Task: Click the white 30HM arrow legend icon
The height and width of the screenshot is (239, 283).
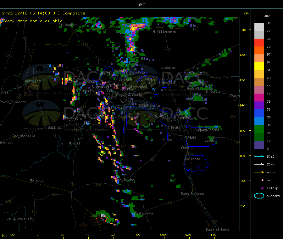Action: (x=259, y=164)
